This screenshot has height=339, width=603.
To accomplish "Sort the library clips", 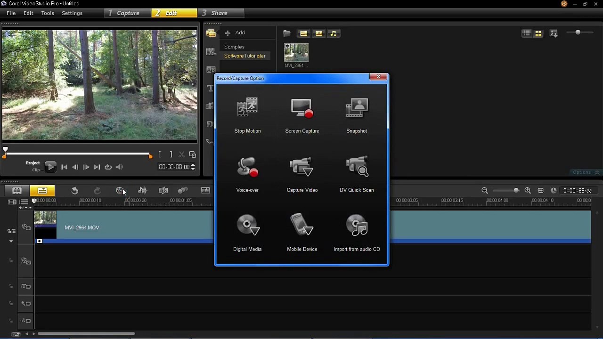I will (554, 33).
